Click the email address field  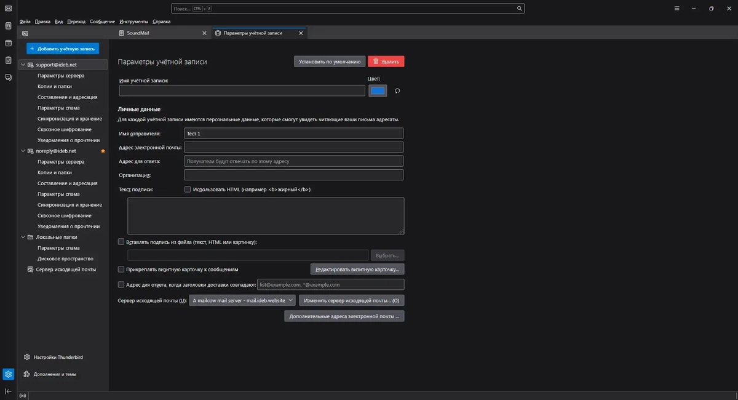[294, 147]
